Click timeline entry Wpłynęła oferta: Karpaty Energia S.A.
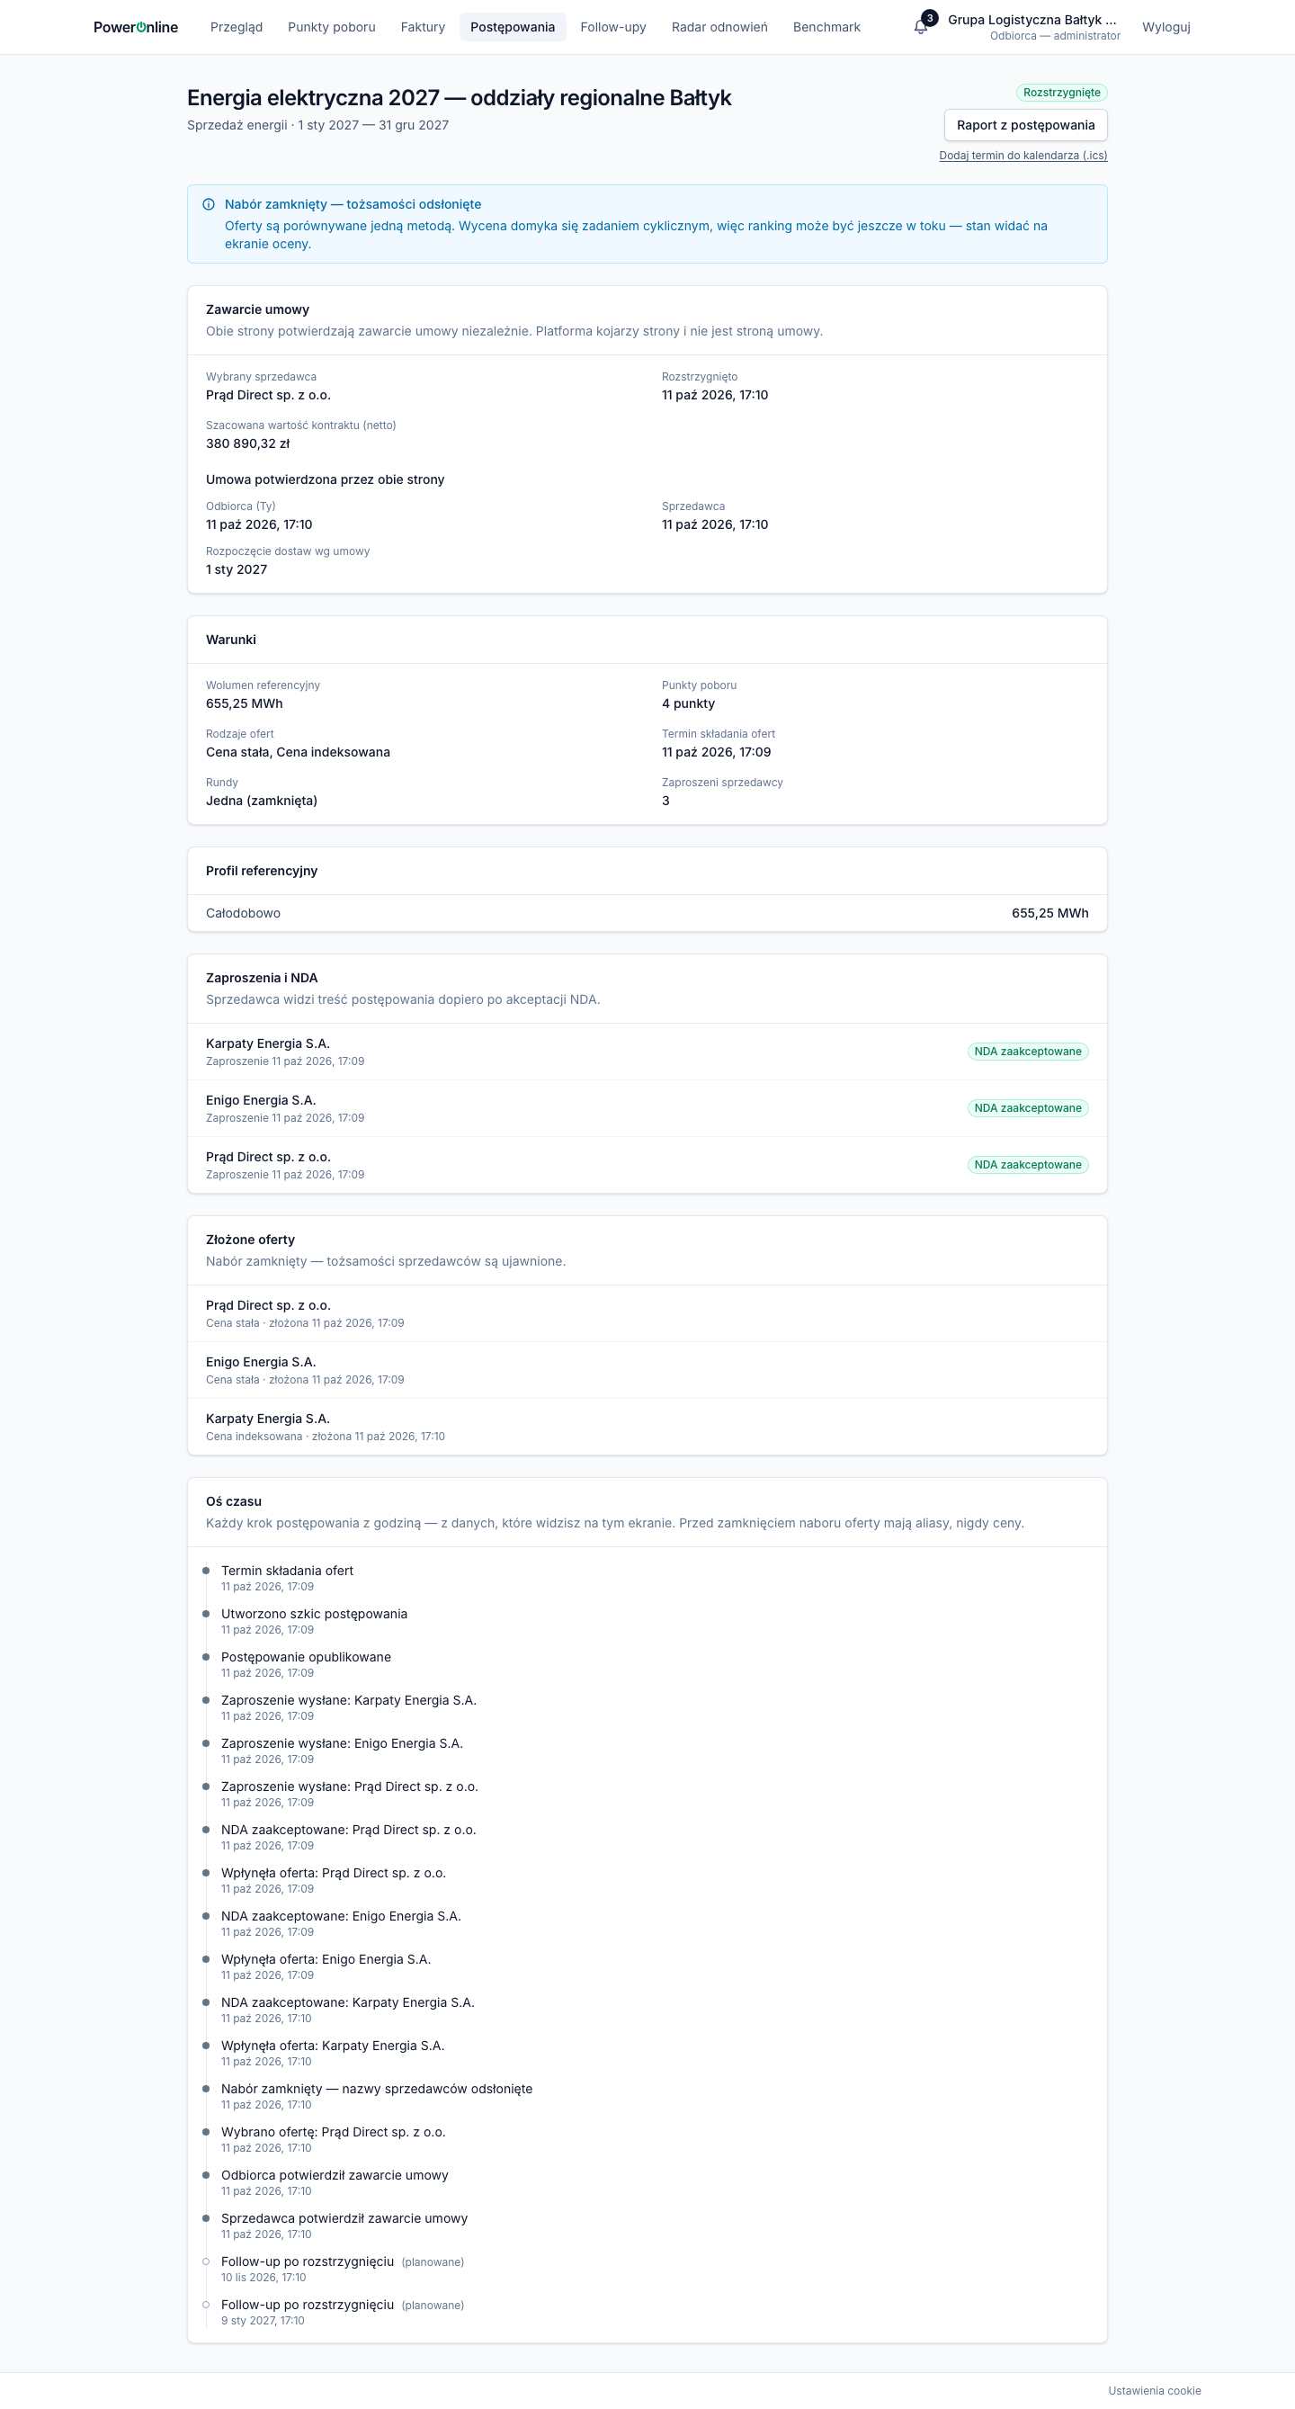 coord(333,2046)
